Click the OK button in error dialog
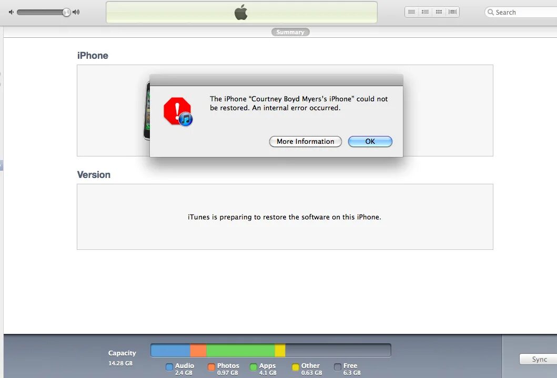The image size is (557, 378). click(370, 141)
